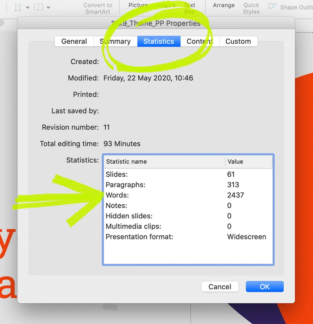Open the Contents tab
The image size is (313, 324).
click(200, 41)
